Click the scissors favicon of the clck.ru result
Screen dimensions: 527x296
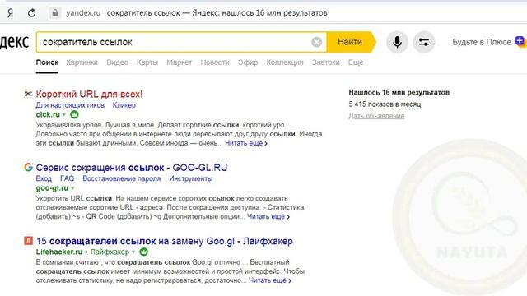pos(28,94)
